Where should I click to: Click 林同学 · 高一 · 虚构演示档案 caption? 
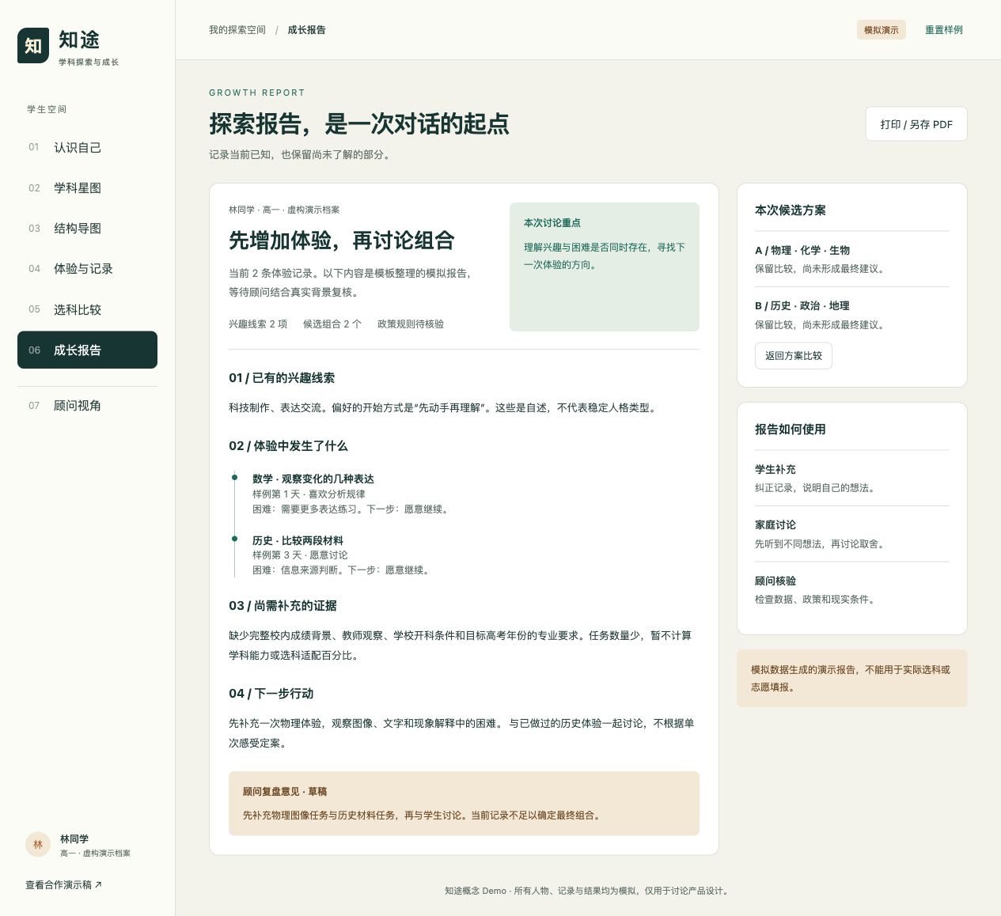click(284, 210)
